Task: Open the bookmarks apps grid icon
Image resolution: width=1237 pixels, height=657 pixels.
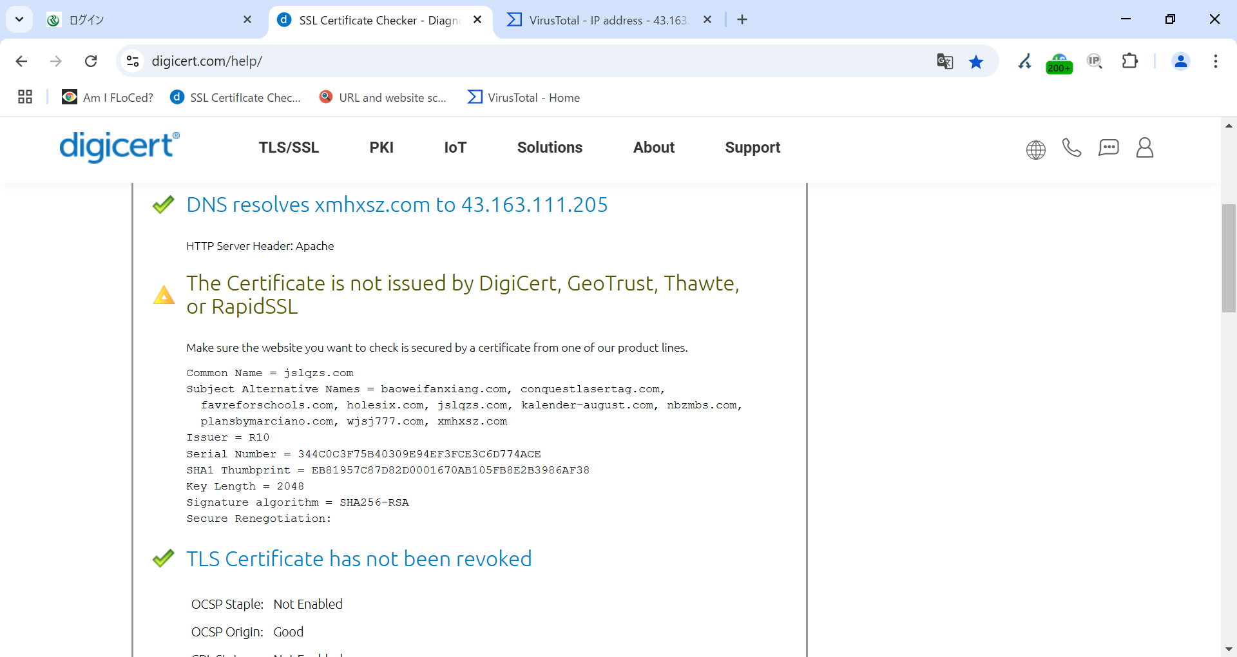Action: pyautogui.click(x=25, y=97)
